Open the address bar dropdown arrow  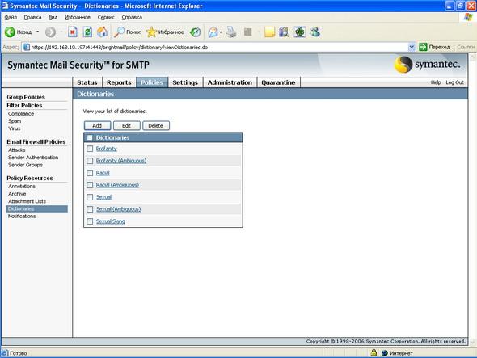412,47
